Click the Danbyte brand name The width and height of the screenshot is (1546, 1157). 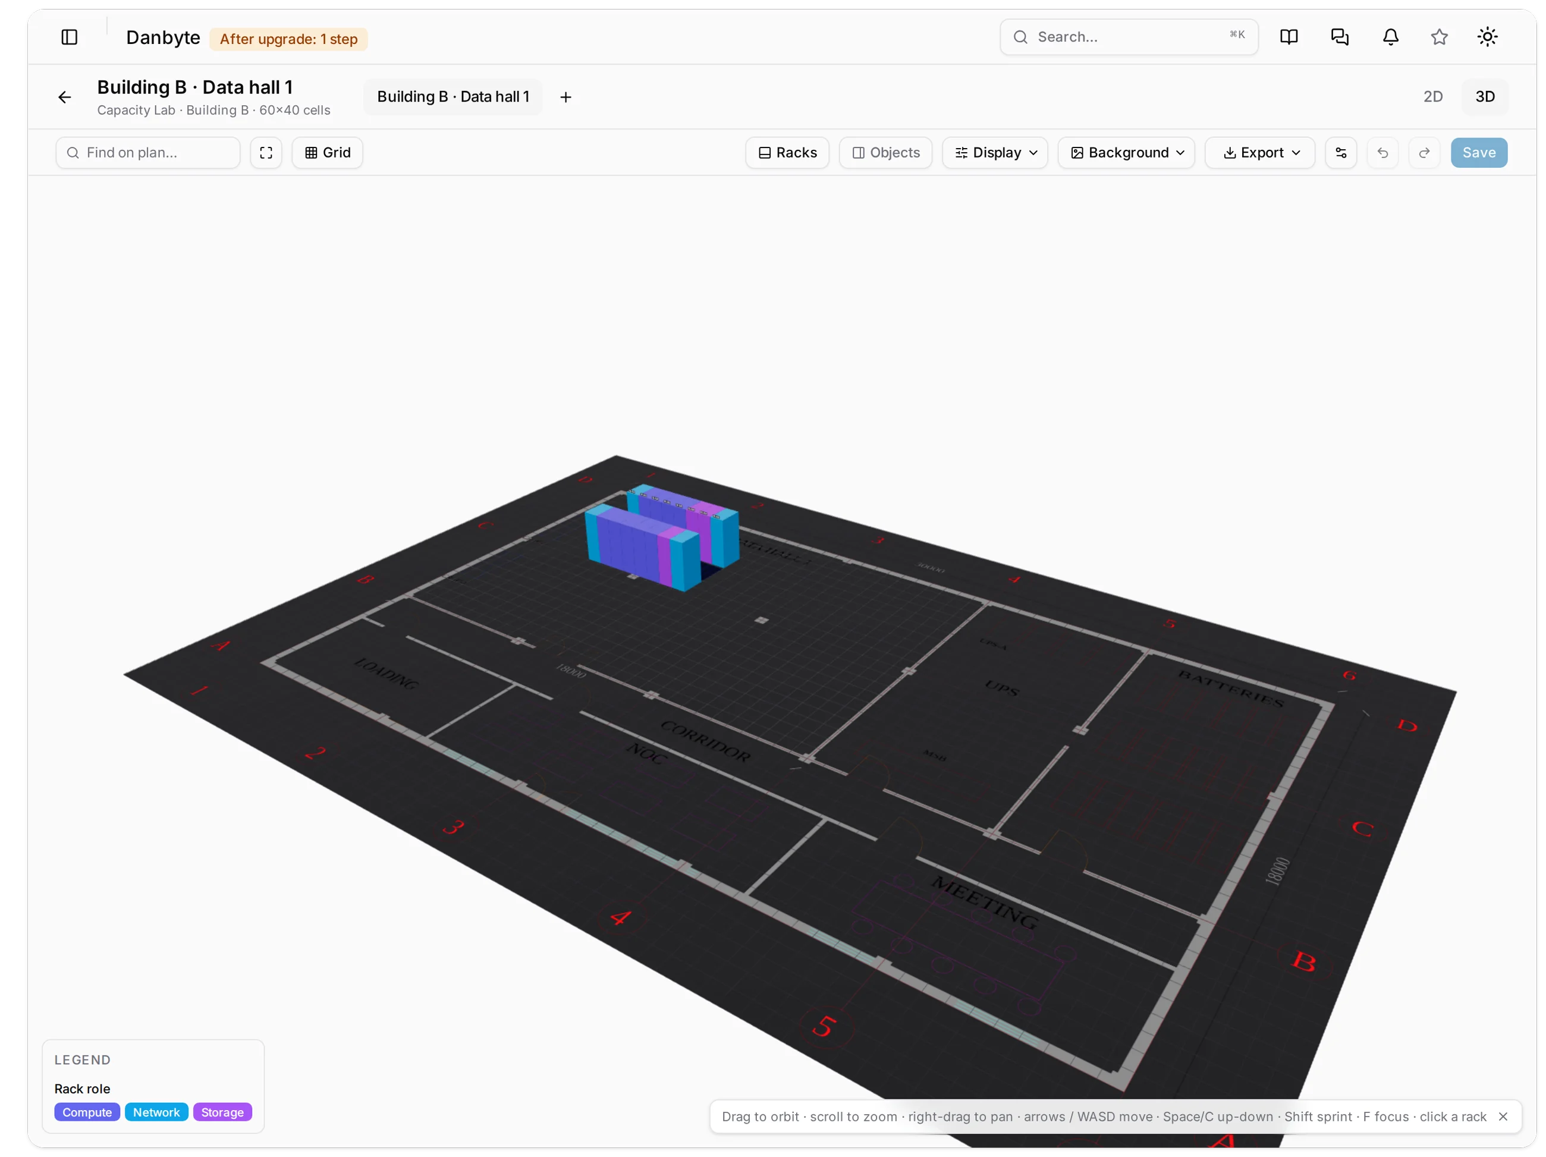click(x=163, y=37)
